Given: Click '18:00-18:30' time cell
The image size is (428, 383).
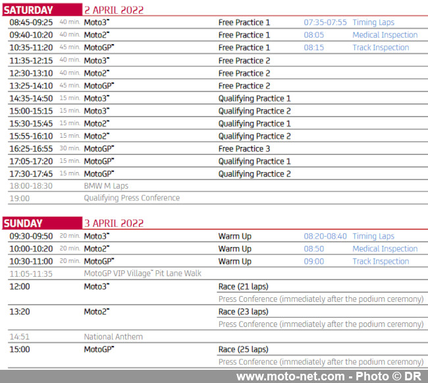Looking at the screenshot, I should tap(31, 186).
